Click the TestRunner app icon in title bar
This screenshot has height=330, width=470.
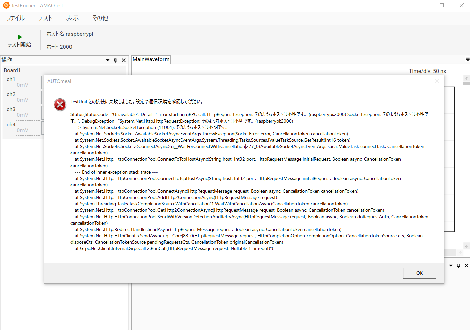[x=6, y=5]
